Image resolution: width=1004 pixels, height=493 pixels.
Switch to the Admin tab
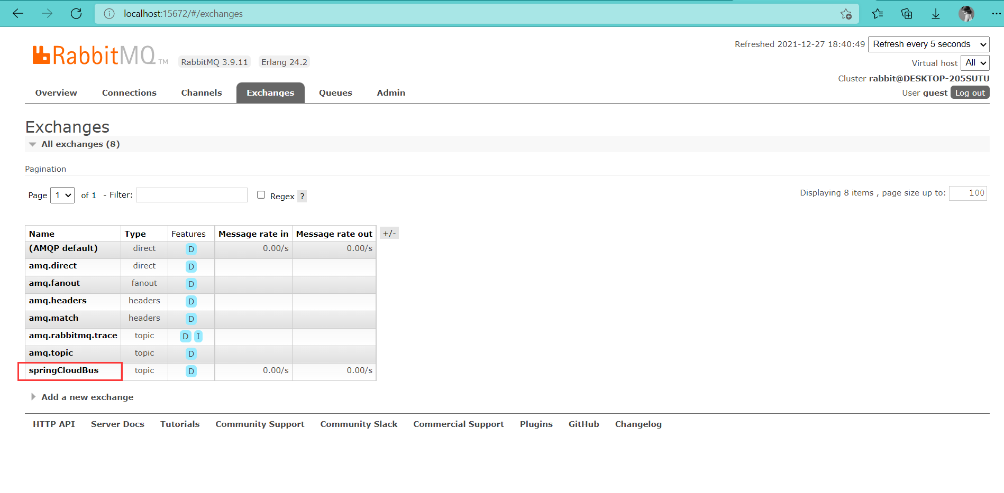point(391,93)
